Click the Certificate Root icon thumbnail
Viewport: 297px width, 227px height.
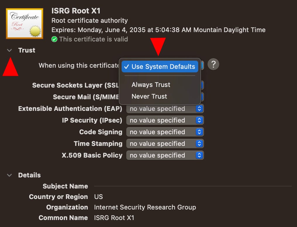pos(24,23)
